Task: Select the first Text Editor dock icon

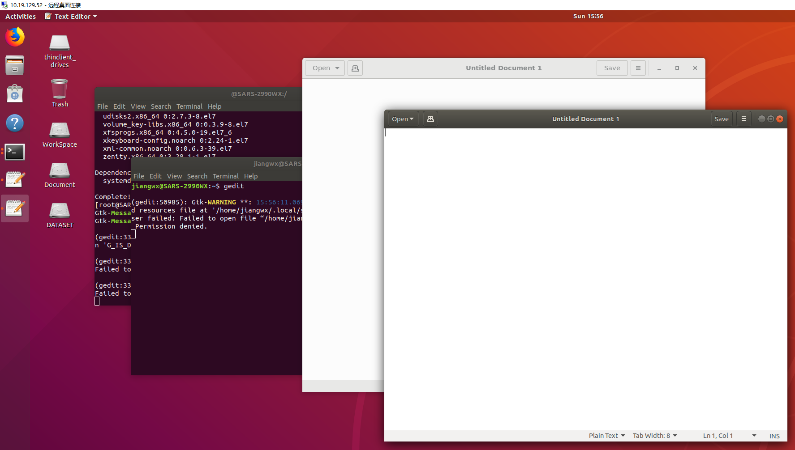Action: (15, 180)
